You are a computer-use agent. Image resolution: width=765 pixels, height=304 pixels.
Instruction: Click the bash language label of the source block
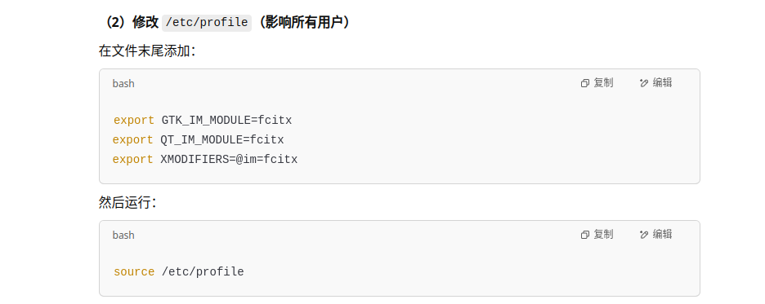click(x=123, y=236)
